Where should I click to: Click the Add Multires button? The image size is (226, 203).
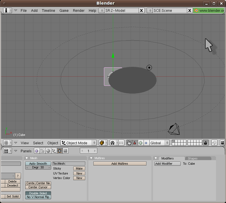pos(120,164)
